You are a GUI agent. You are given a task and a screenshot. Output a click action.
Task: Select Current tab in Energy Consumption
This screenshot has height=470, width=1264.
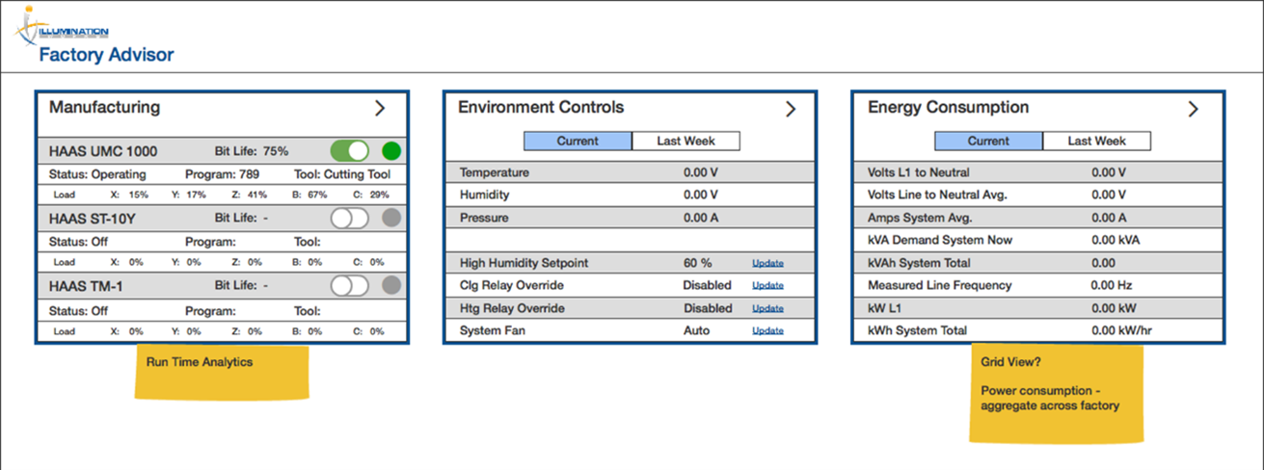click(988, 141)
